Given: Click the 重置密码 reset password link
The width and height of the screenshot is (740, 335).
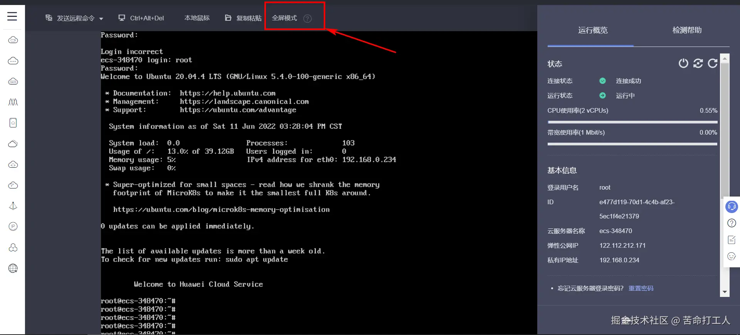Looking at the screenshot, I should pyautogui.click(x=641, y=288).
